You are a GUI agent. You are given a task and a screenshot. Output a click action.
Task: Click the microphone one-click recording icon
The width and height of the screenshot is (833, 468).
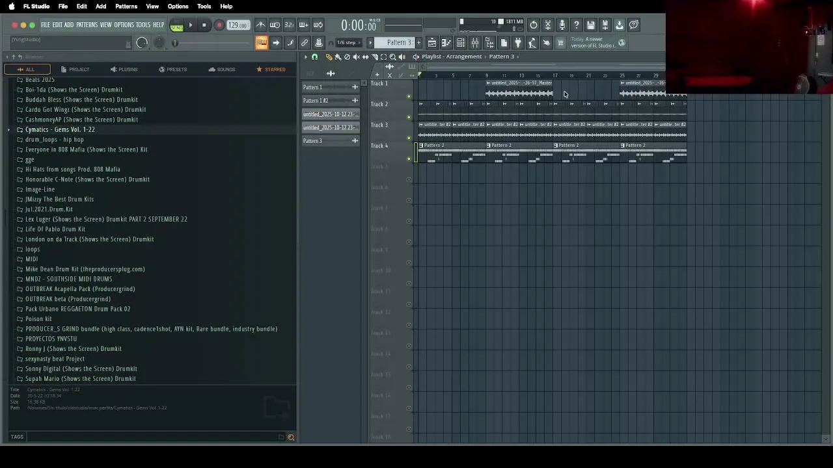pos(562,25)
